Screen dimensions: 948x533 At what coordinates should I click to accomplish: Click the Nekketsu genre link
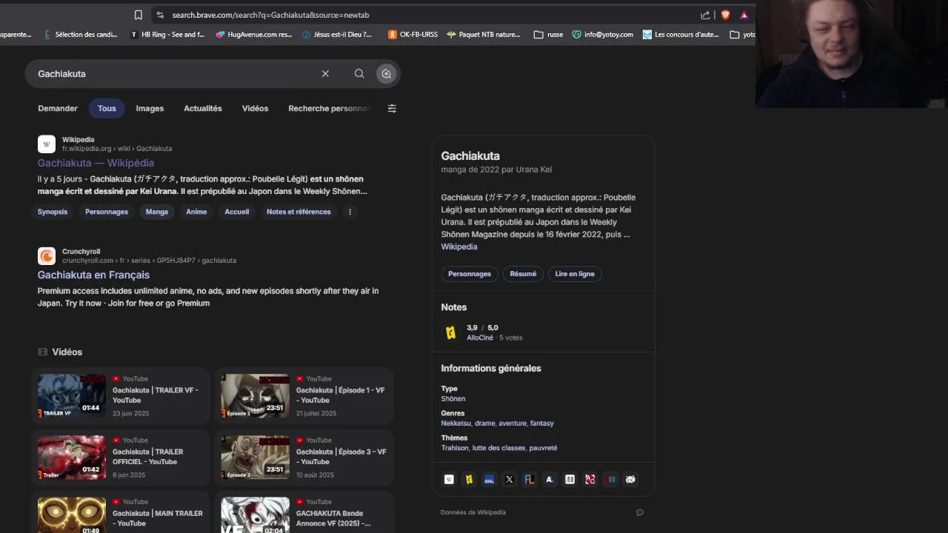pyautogui.click(x=455, y=423)
